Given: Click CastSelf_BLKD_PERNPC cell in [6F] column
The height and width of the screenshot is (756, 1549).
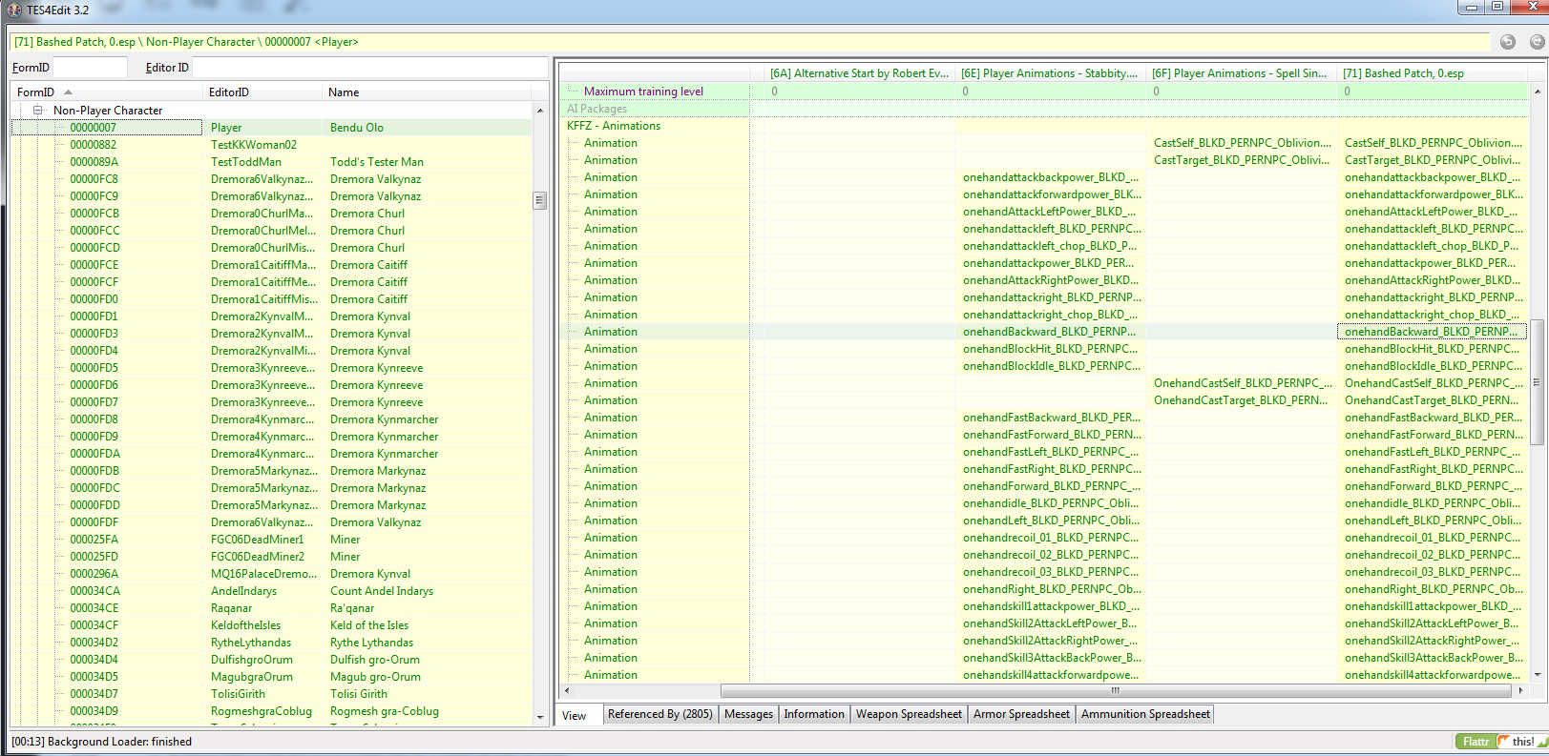Looking at the screenshot, I should tap(1242, 143).
